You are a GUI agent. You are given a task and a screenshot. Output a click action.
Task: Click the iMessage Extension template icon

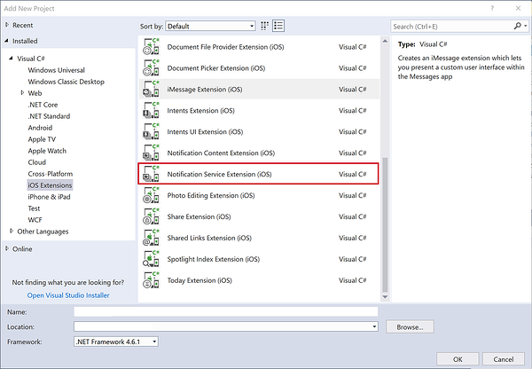point(152,89)
